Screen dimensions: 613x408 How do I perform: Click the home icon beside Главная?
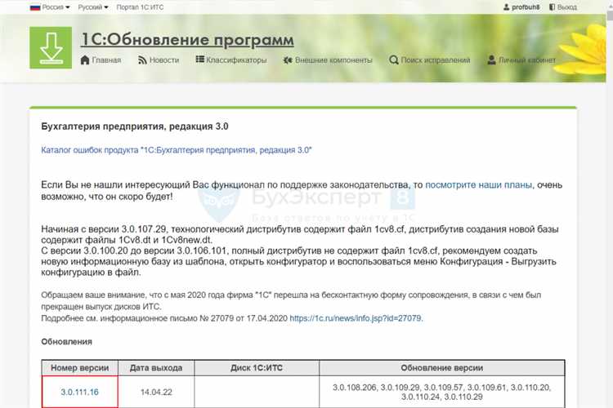tap(85, 60)
